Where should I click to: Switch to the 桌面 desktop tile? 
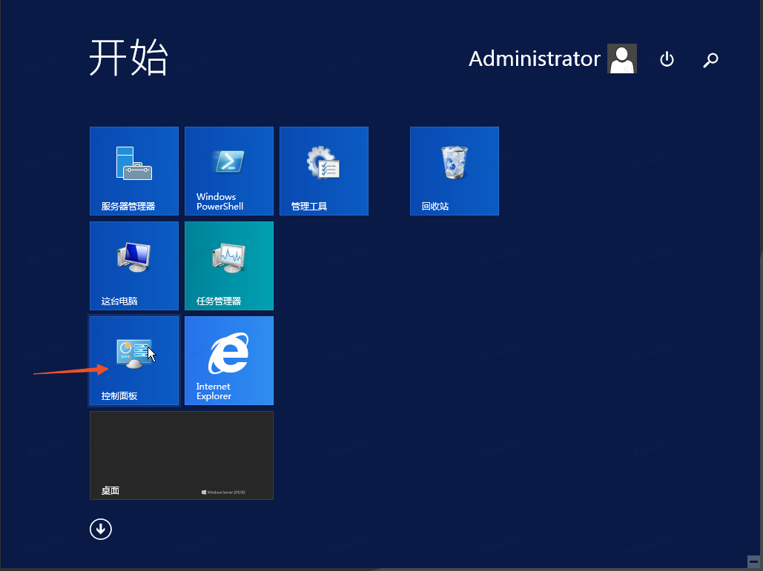pyautogui.click(x=182, y=455)
